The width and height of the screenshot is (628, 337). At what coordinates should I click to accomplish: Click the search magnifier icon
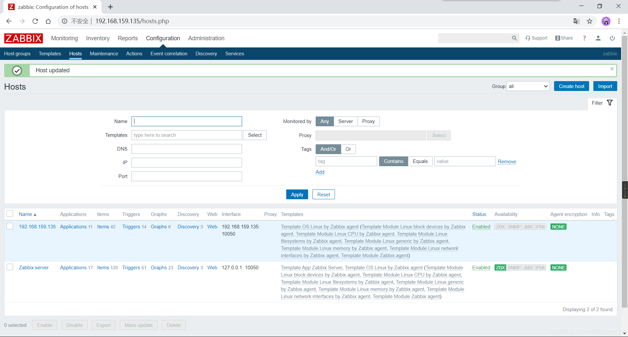(515, 38)
